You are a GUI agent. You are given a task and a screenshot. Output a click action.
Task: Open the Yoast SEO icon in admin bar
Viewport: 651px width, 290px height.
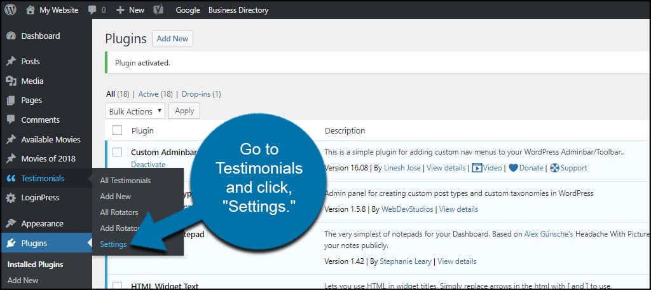click(158, 10)
